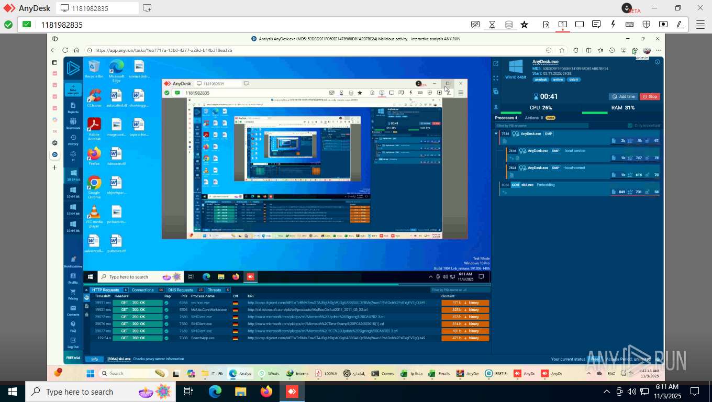712x402 pixels.
Task: Click the FREE trial button in sidebar
Action: 73,358
